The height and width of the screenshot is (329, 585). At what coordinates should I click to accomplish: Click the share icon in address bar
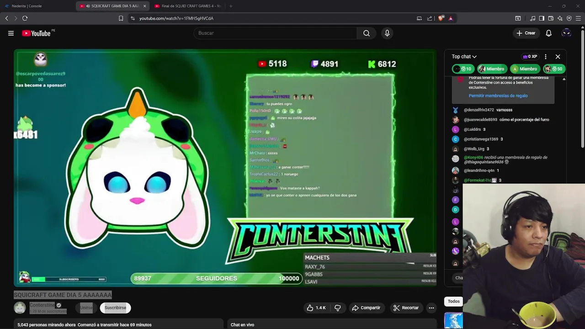(430, 18)
